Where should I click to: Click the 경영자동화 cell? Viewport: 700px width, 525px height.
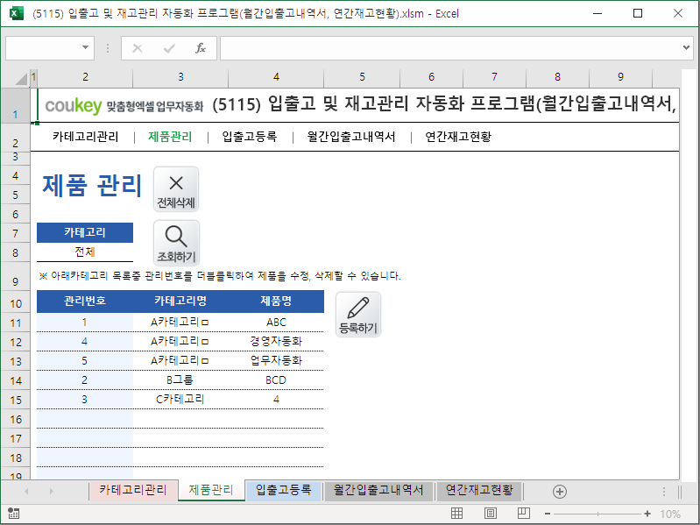click(276, 342)
